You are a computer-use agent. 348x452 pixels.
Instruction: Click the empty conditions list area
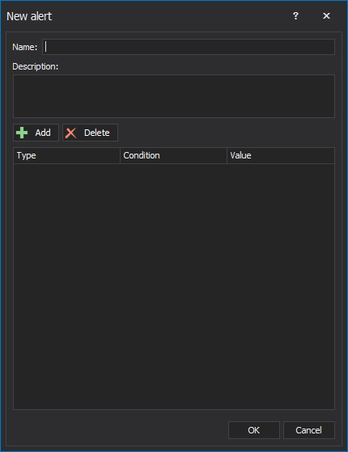coord(174,286)
